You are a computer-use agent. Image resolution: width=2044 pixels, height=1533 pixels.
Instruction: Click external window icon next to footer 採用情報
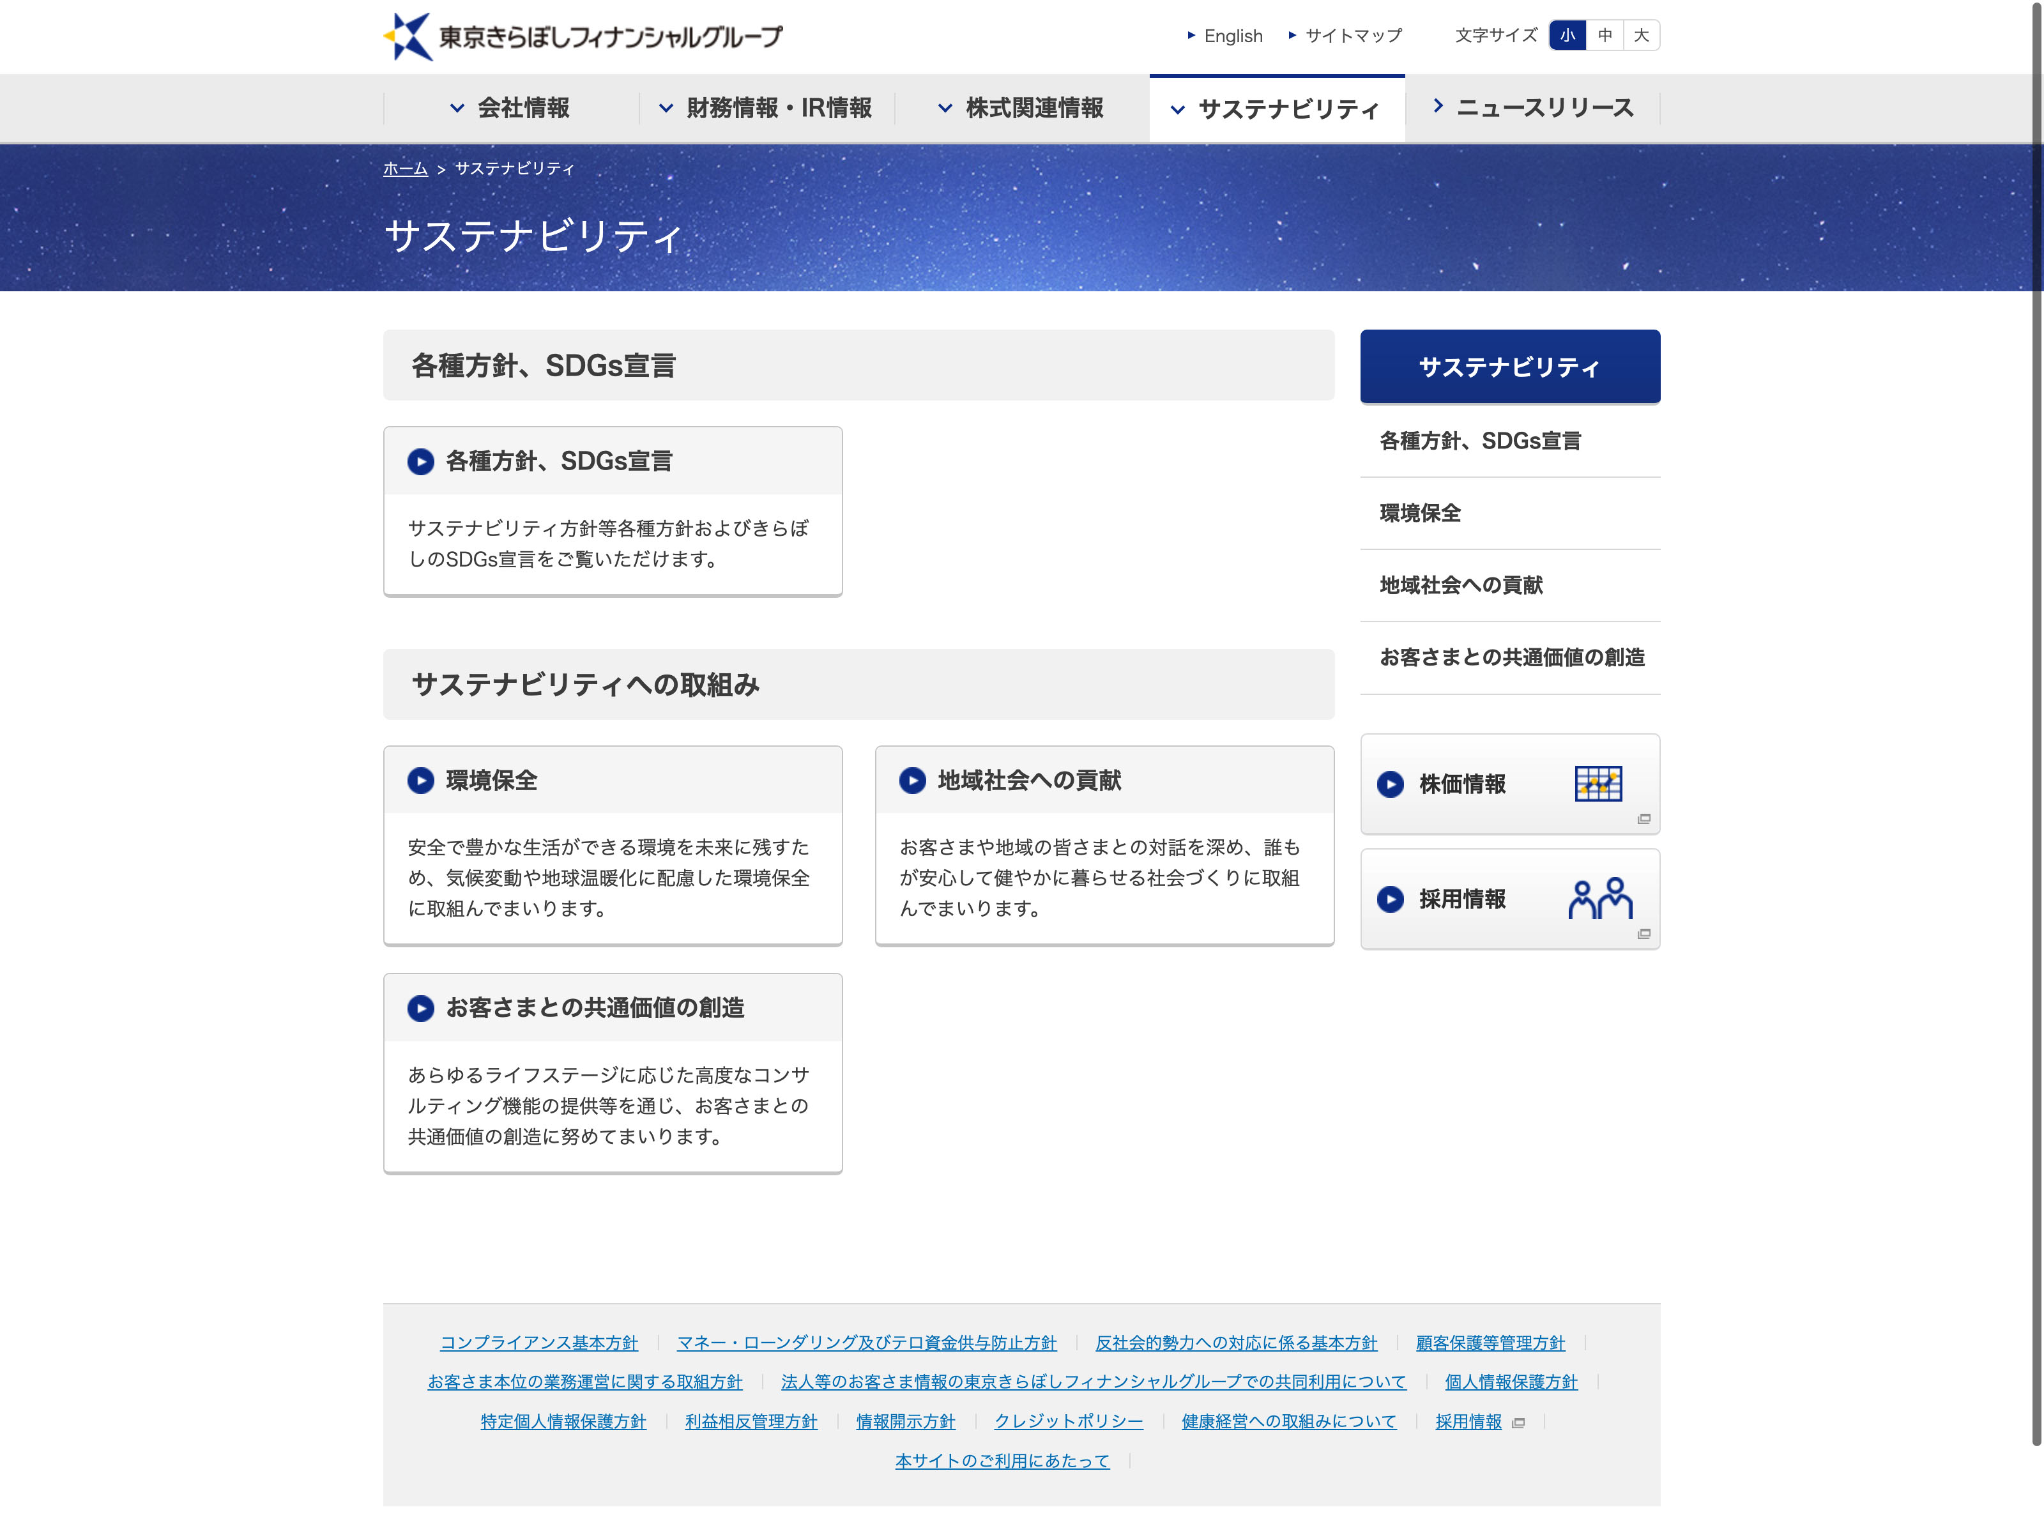[1518, 1423]
